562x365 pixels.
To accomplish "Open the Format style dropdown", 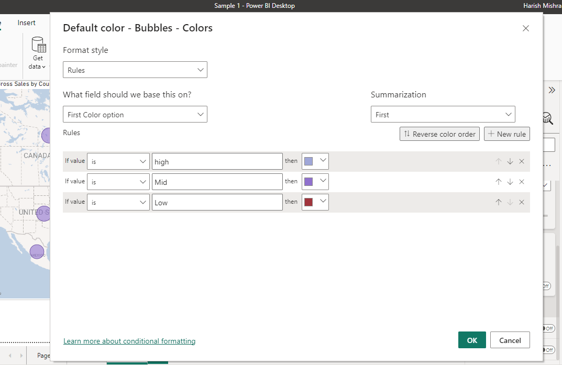I will tap(135, 70).
